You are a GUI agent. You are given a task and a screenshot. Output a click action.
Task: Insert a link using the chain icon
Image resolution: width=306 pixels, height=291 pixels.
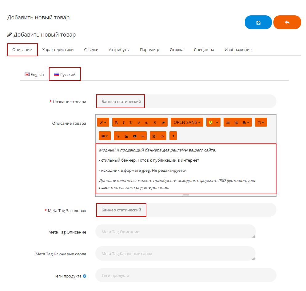[118, 136]
